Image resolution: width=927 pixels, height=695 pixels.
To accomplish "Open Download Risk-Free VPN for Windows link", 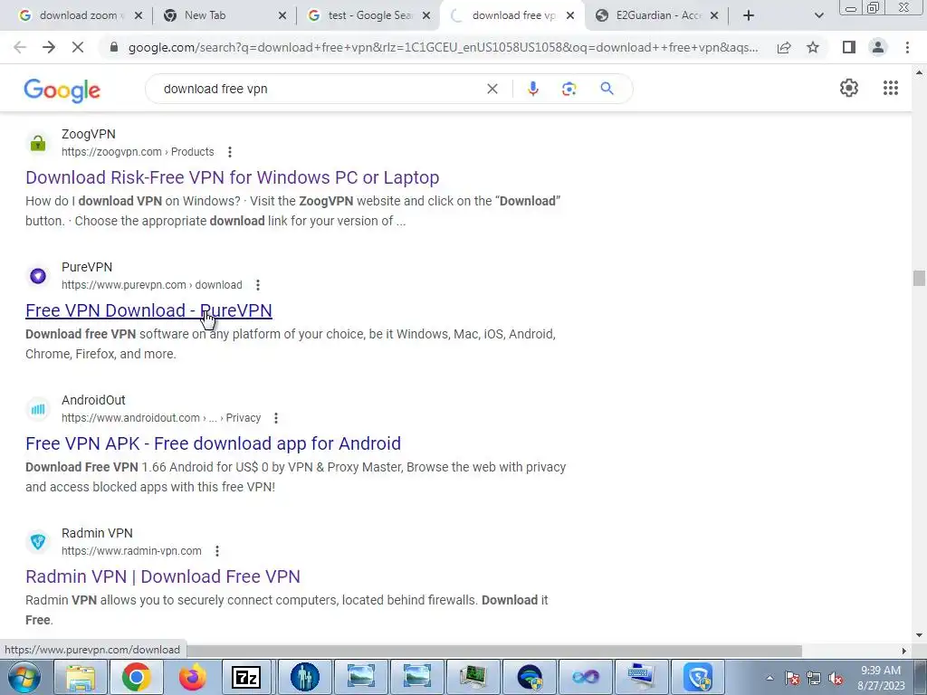I will [233, 177].
